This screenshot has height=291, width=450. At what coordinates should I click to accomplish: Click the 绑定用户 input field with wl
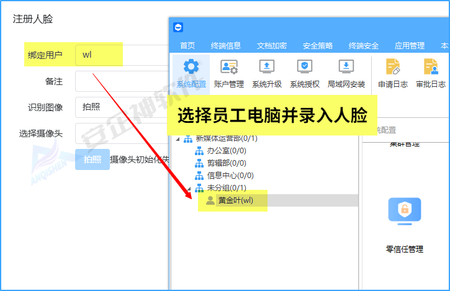pos(122,55)
